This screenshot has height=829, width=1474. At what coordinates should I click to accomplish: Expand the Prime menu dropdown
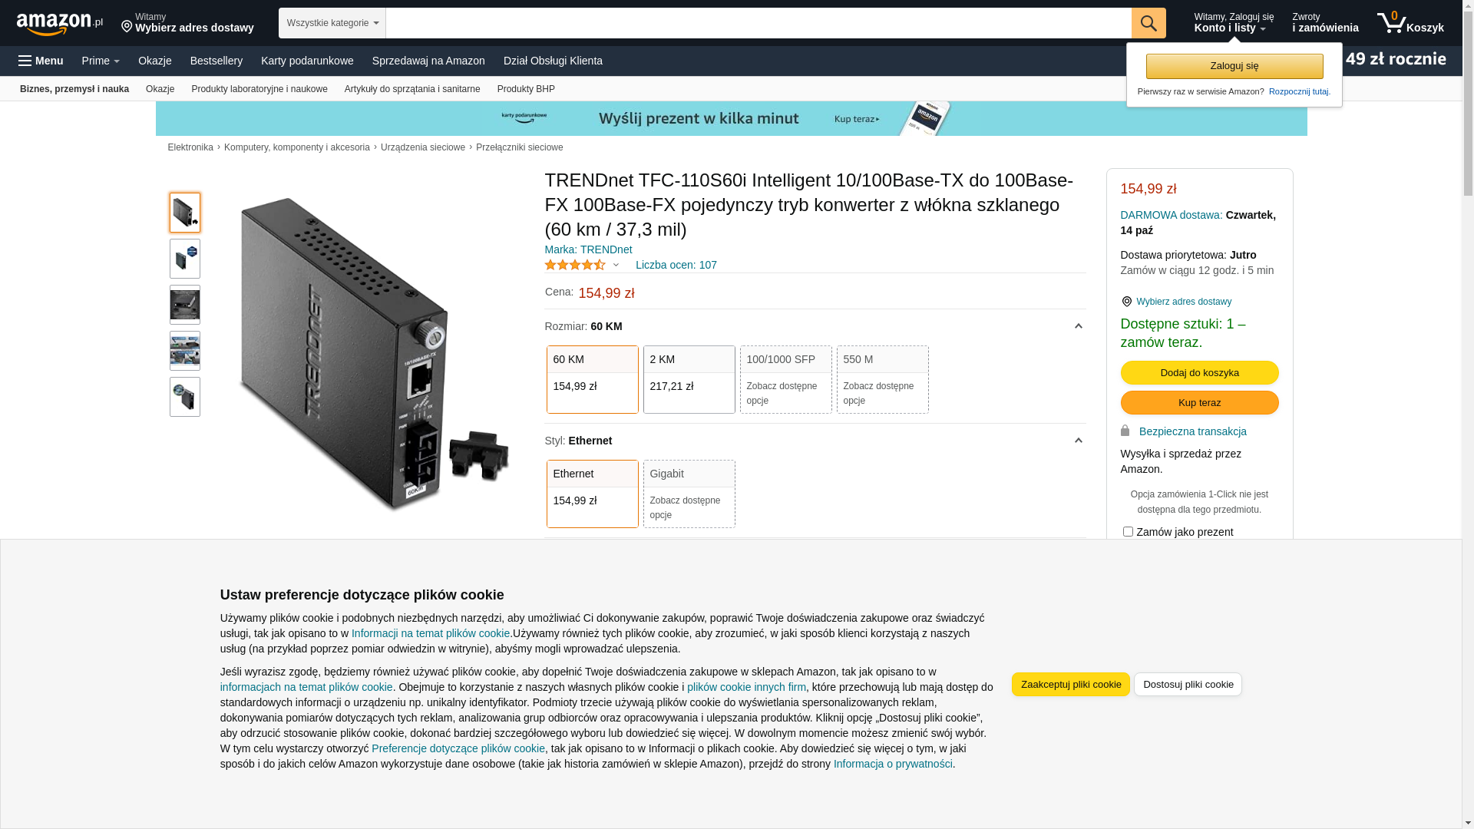(x=101, y=61)
